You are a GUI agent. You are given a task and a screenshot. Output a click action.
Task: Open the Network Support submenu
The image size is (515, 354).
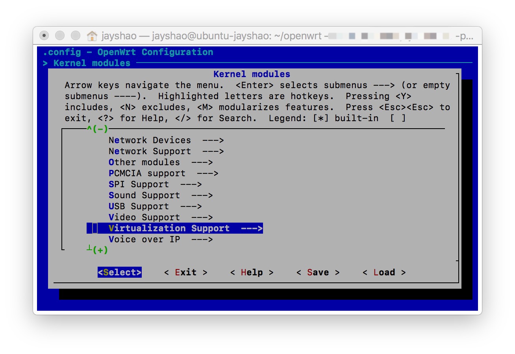click(x=150, y=151)
